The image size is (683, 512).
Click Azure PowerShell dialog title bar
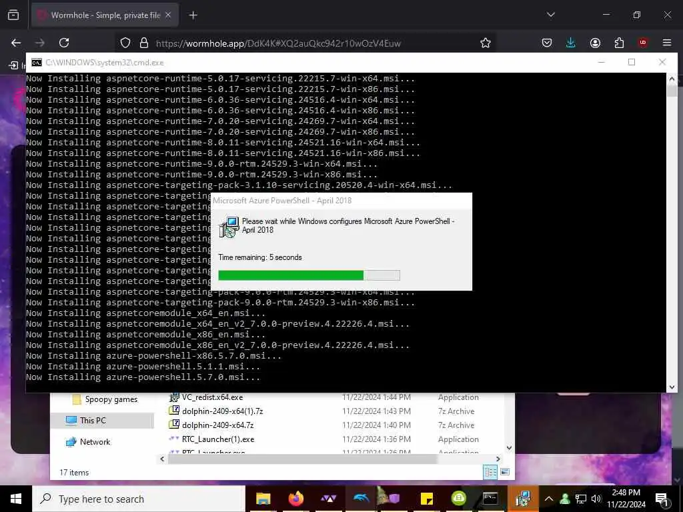point(341,201)
